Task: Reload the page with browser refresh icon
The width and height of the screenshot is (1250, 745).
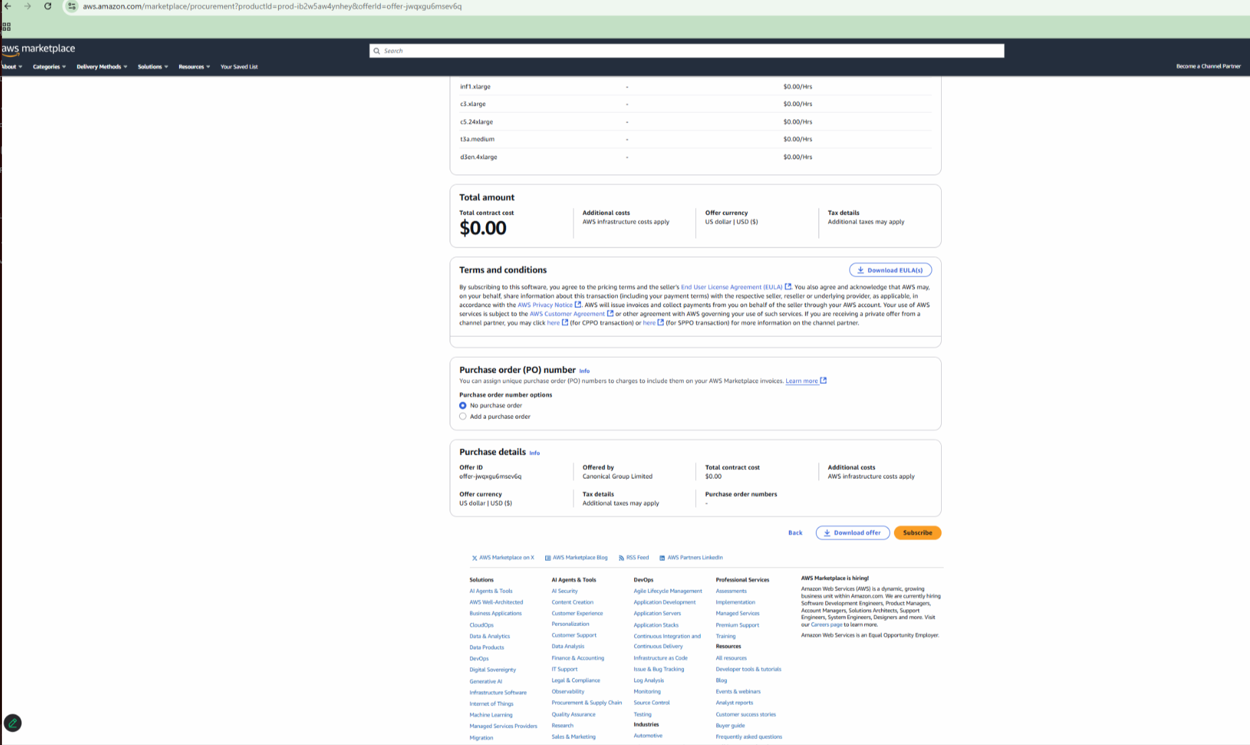Action: (48, 6)
